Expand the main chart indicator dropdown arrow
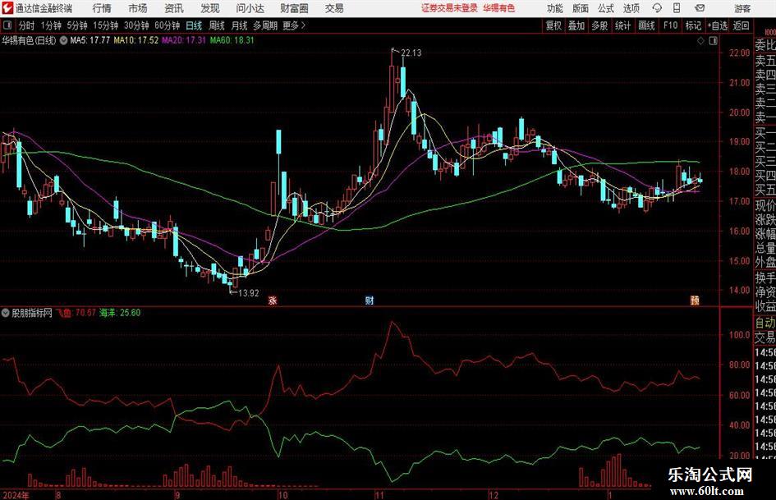Image resolution: width=776 pixels, height=500 pixels. [63, 40]
